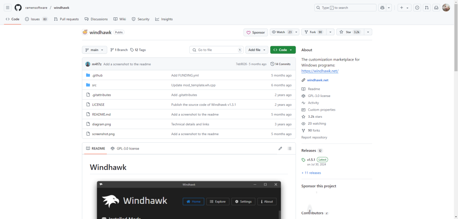This screenshot has height=219, width=458.
Task: Open the diagram.png file
Action: point(101,124)
